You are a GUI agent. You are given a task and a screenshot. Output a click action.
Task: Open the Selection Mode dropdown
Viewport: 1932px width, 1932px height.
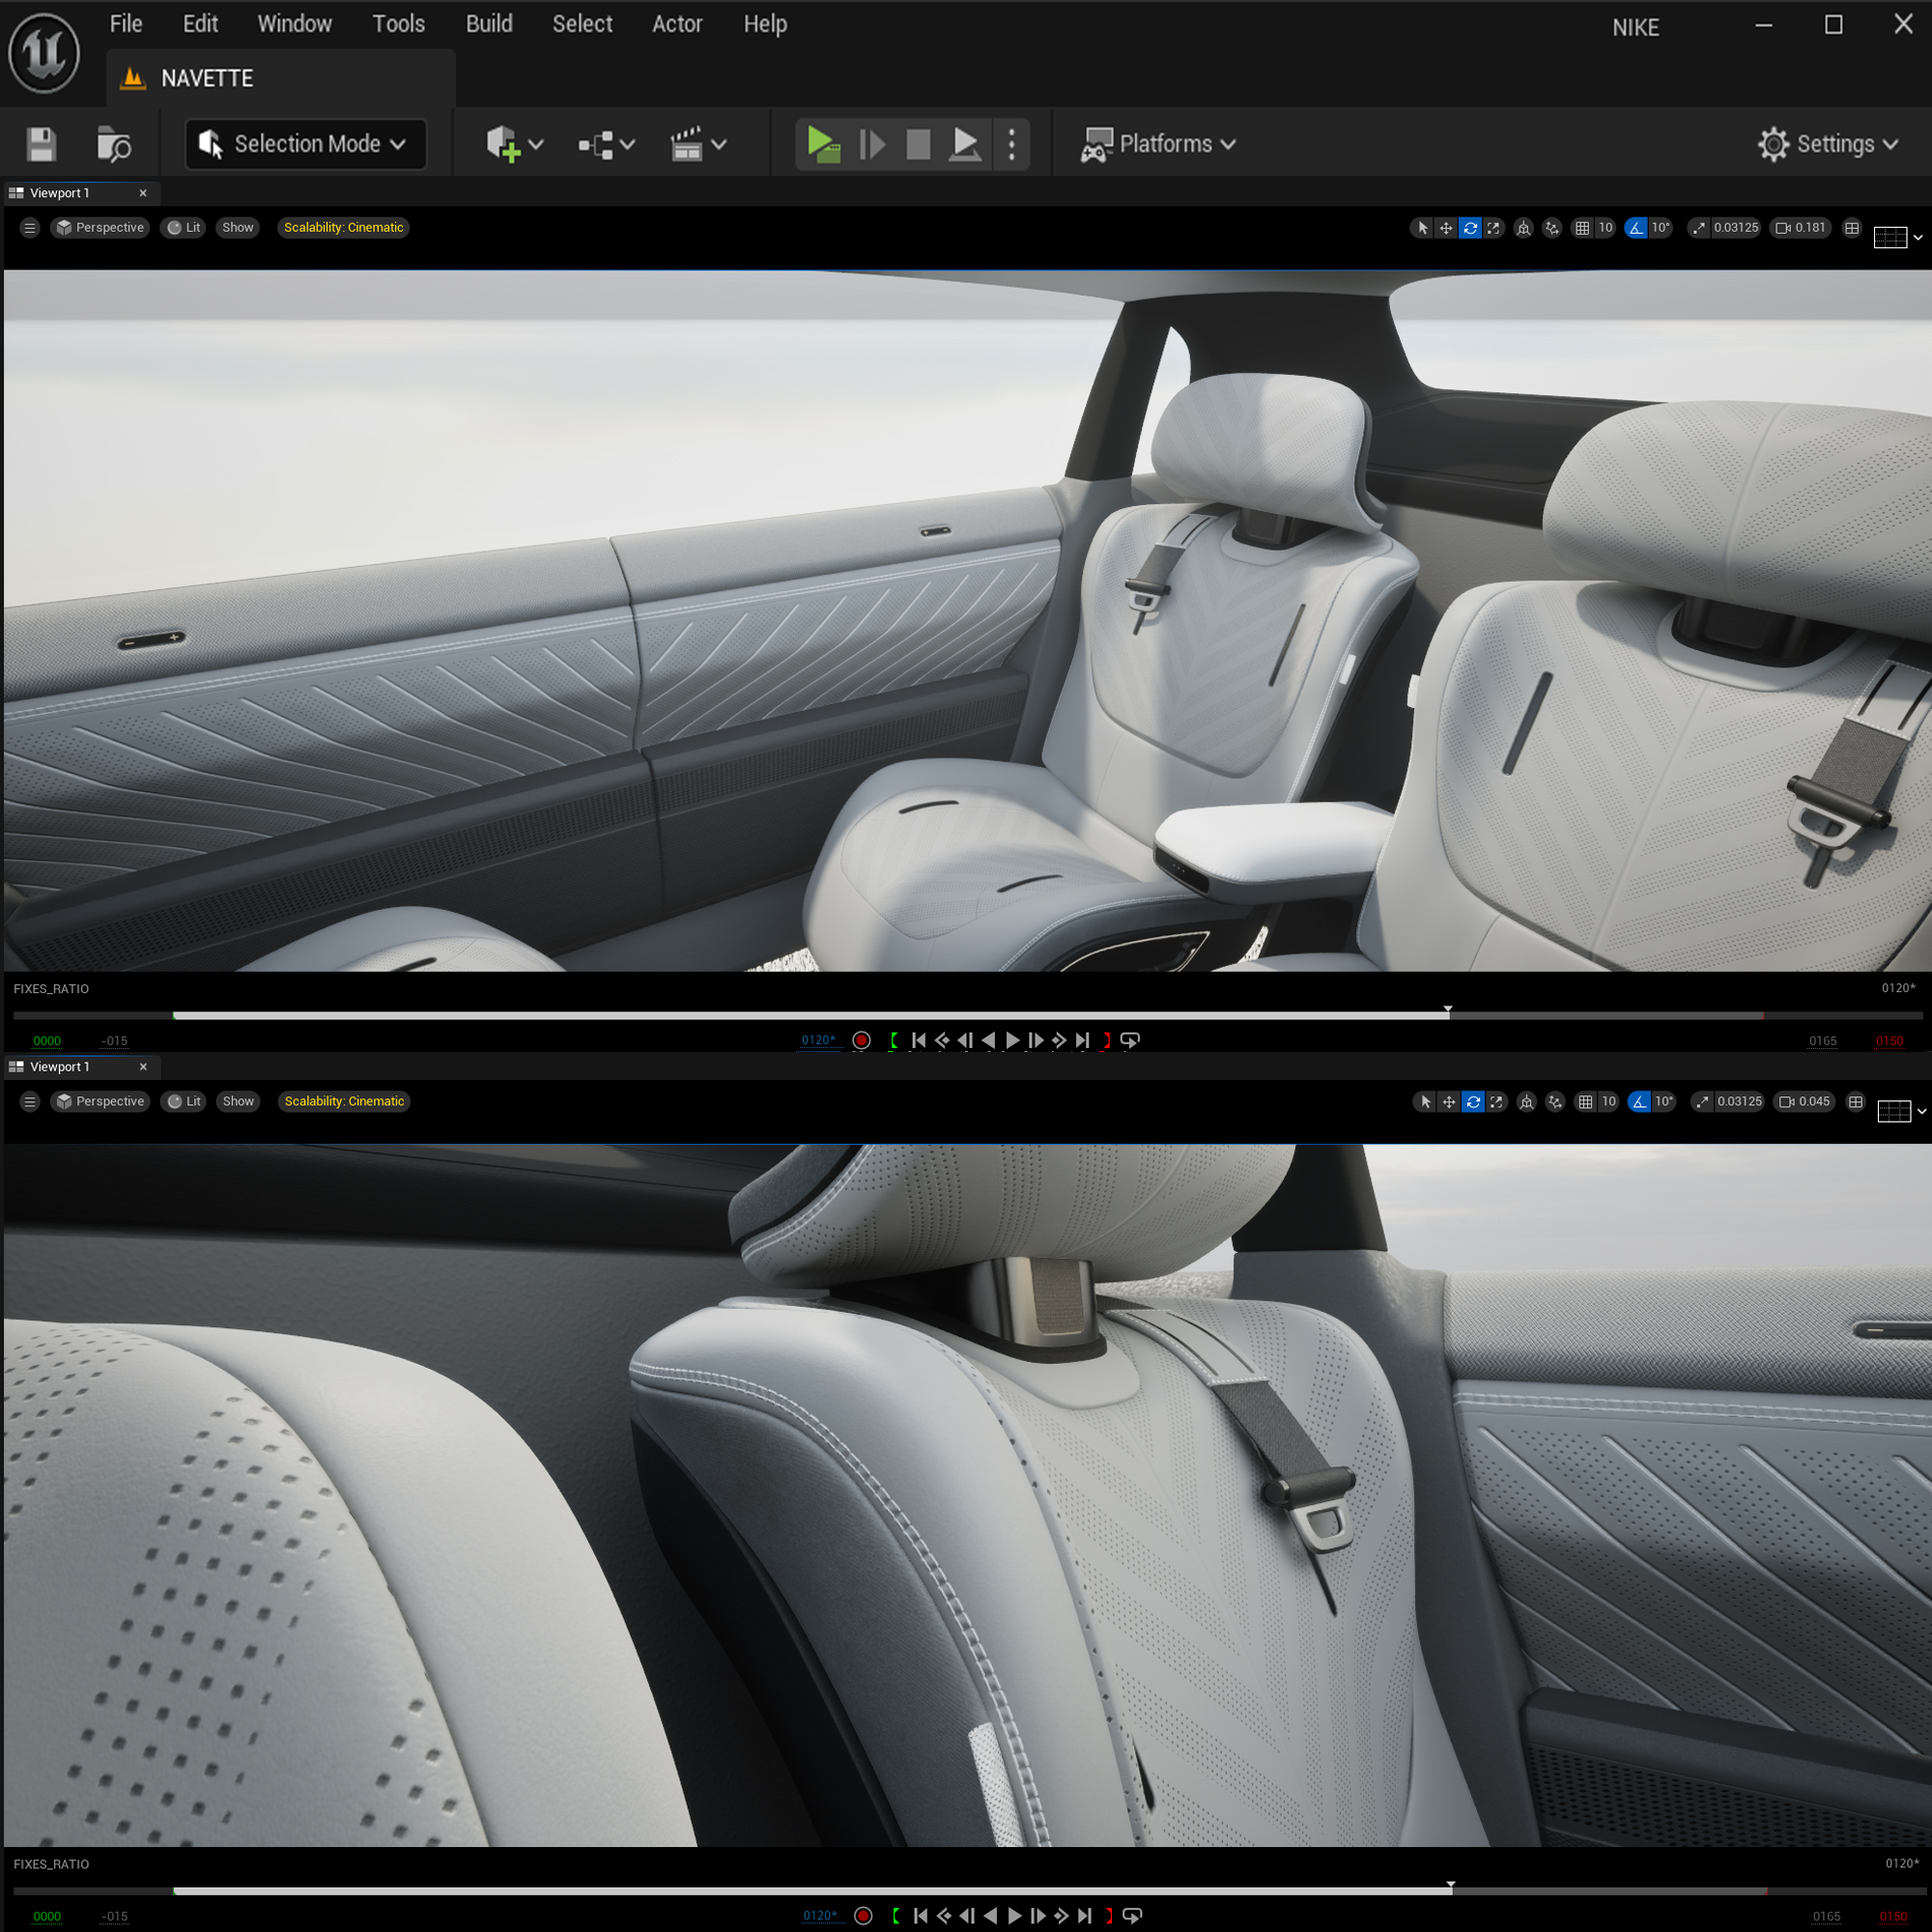click(x=306, y=144)
